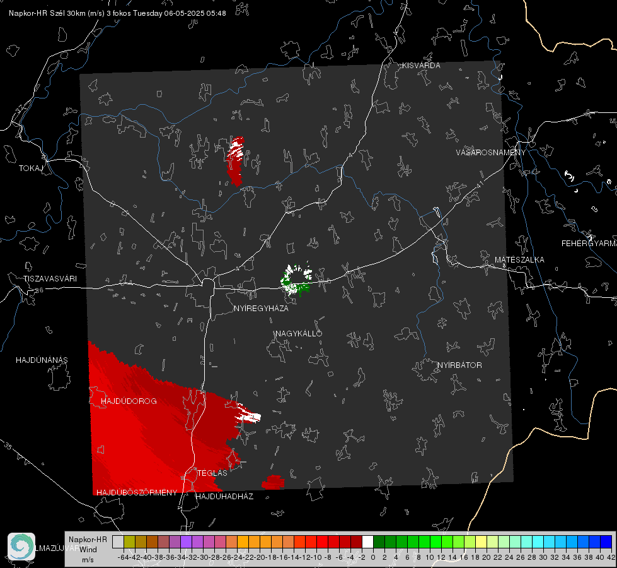Screen dimensions: 617x568
Task: Click the dark red echo streak north of Nyíregyháza
Action: (x=236, y=161)
